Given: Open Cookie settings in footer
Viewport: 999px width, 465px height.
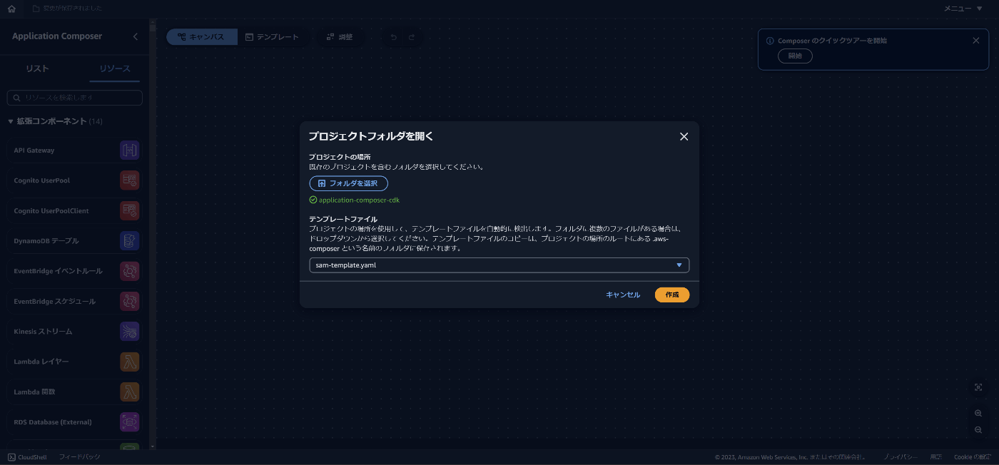Looking at the screenshot, I should (973, 457).
